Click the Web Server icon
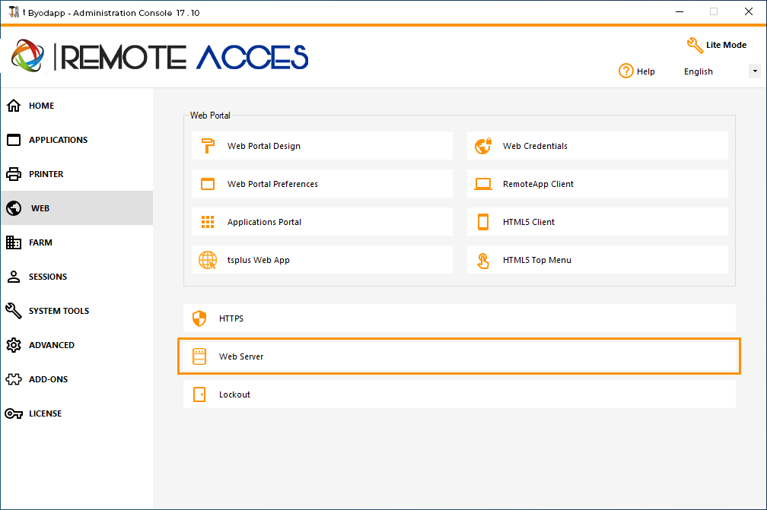The image size is (767, 510). coord(199,356)
